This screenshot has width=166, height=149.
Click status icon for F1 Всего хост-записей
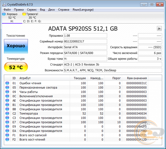(7, 135)
